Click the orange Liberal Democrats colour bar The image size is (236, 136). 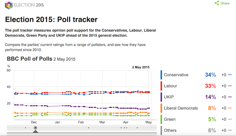[x=161, y=108]
